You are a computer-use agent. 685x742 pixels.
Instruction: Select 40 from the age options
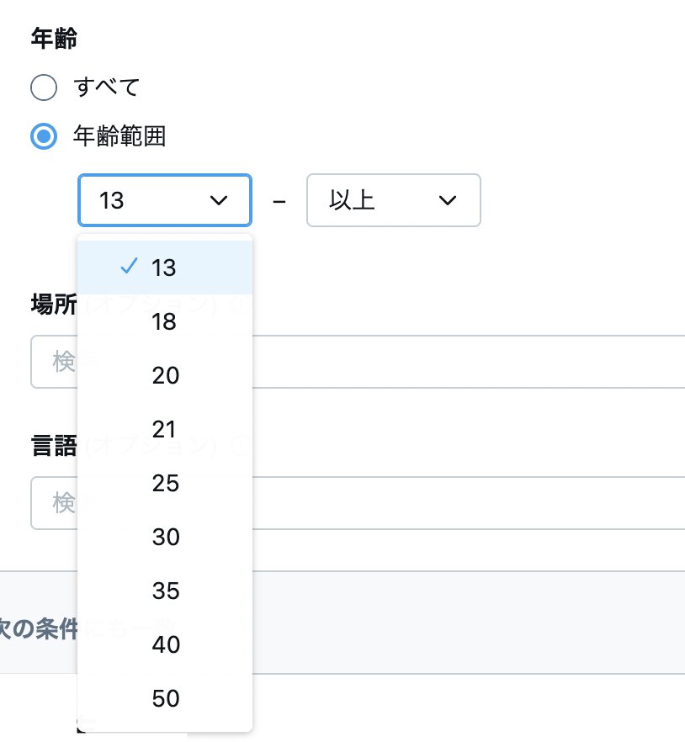[166, 644]
